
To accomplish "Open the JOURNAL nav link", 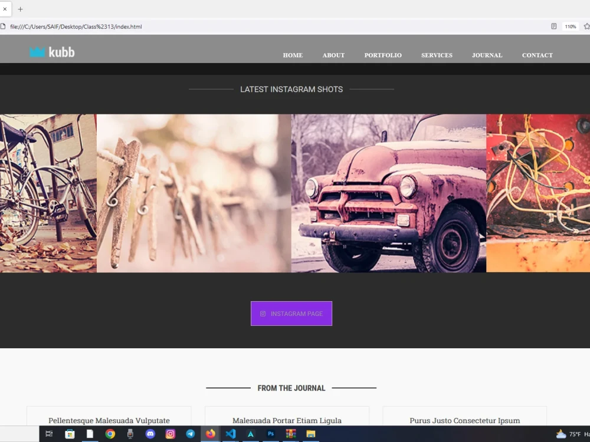I will 487,55.
